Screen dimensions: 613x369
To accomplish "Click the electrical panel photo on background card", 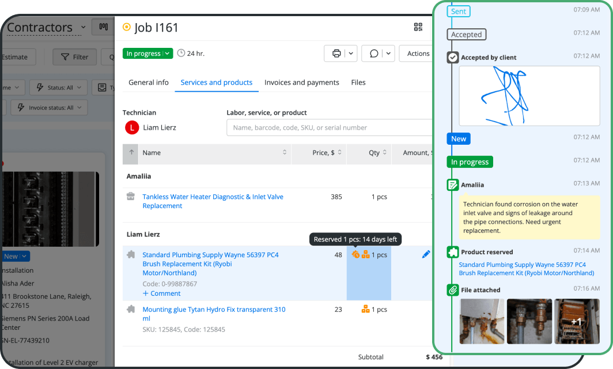I will (50, 209).
